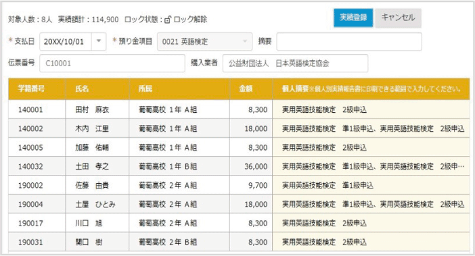Click the name 土屋 ひとみ
Screen dimensions: 475x256
pos(95,204)
